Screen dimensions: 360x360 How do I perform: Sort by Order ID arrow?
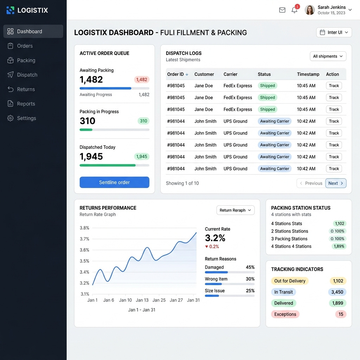pyautogui.click(x=187, y=74)
